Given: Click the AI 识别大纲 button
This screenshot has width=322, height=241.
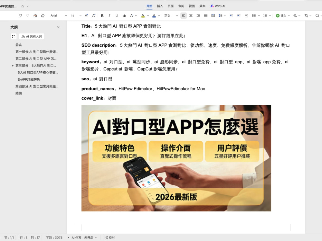Looking at the screenshot, I should pos(32,36).
